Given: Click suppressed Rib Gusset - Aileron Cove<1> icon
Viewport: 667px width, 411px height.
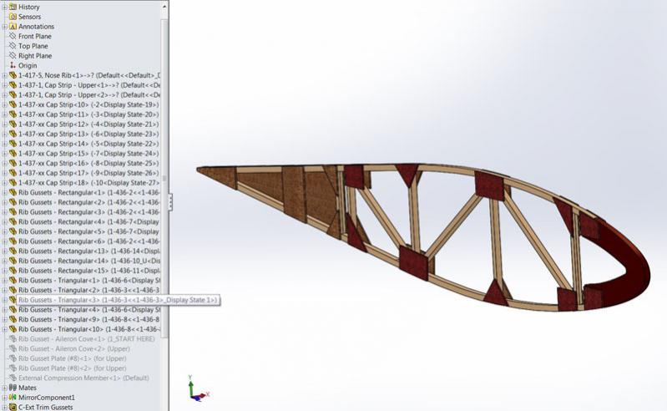Looking at the screenshot, I should click(13, 339).
